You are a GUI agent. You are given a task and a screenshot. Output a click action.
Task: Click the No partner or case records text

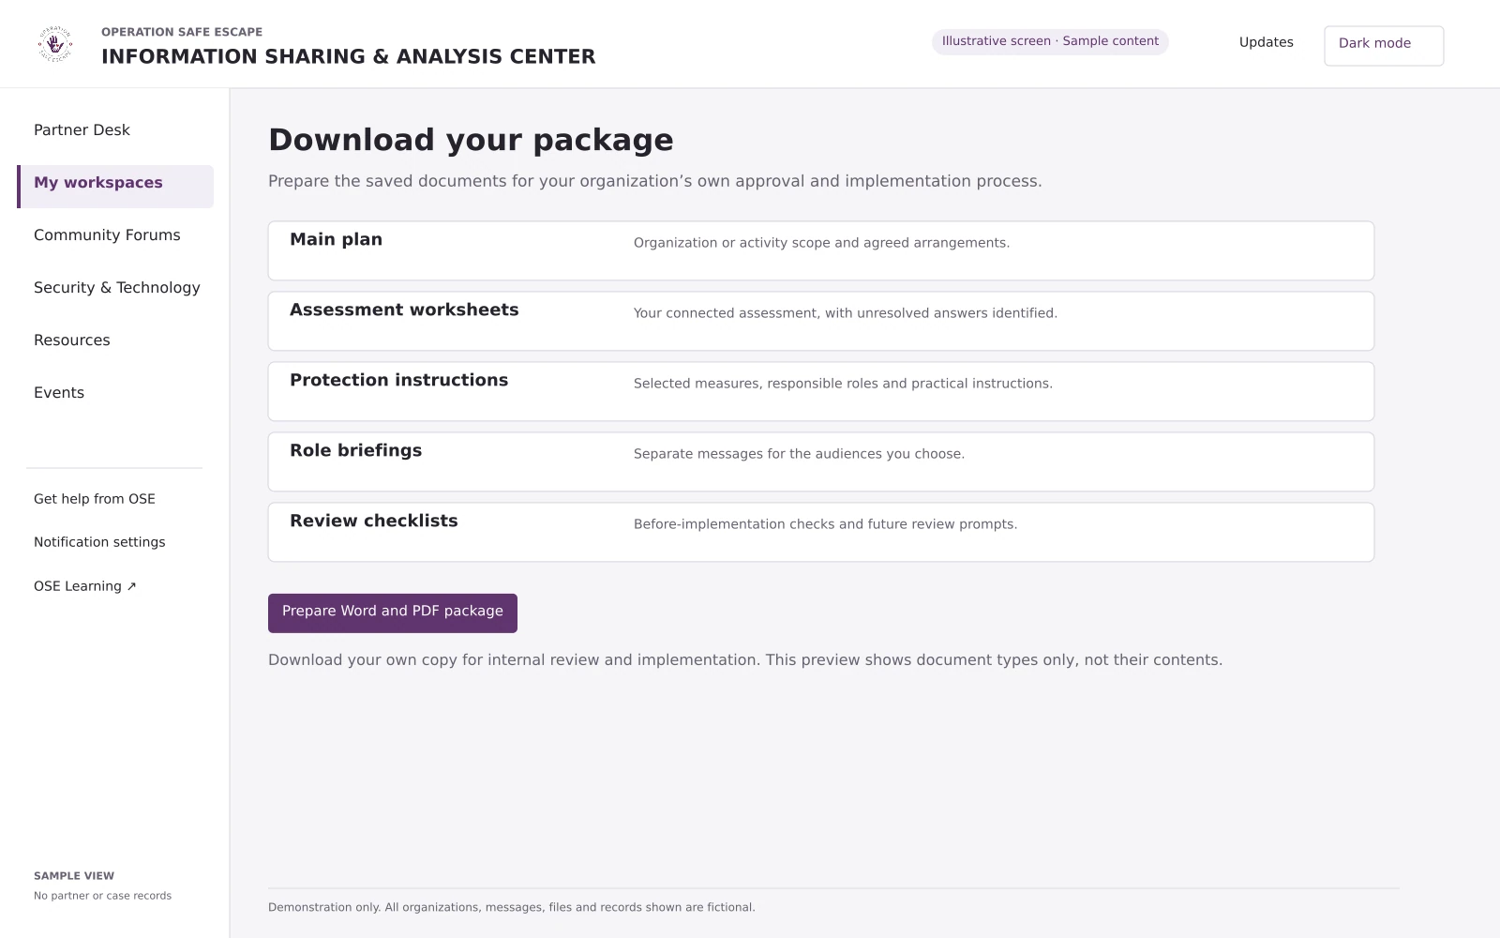103,896
